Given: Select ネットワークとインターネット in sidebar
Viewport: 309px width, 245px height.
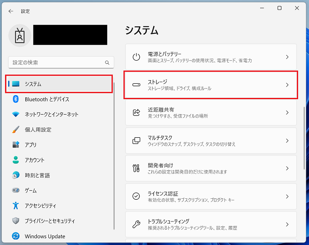Looking at the screenshot, I should pos(59,114).
